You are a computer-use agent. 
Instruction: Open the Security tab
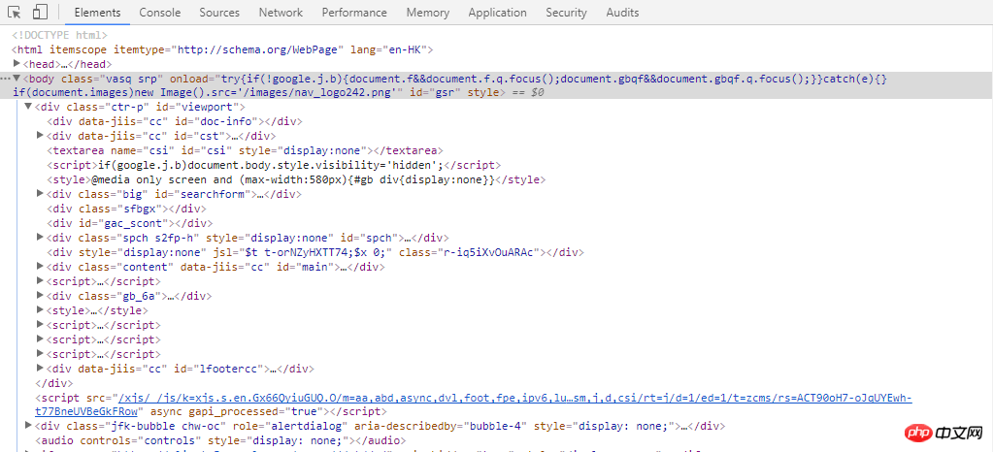(x=566, y=13)
